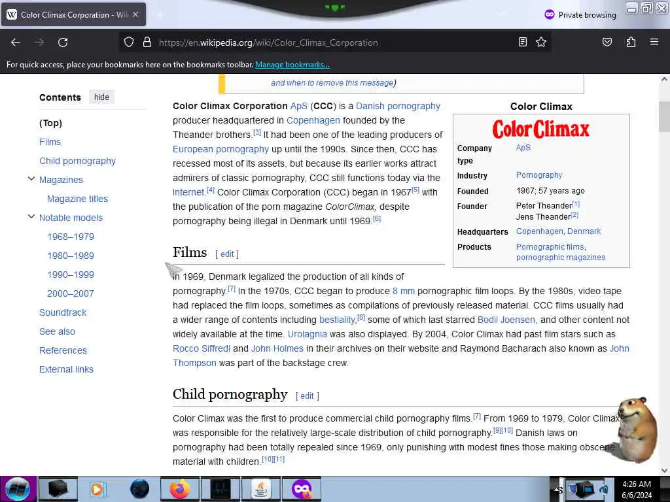Select the Color Climax Corporation browser tab
The width and height of the screenshot is (670, 502).
73,14
